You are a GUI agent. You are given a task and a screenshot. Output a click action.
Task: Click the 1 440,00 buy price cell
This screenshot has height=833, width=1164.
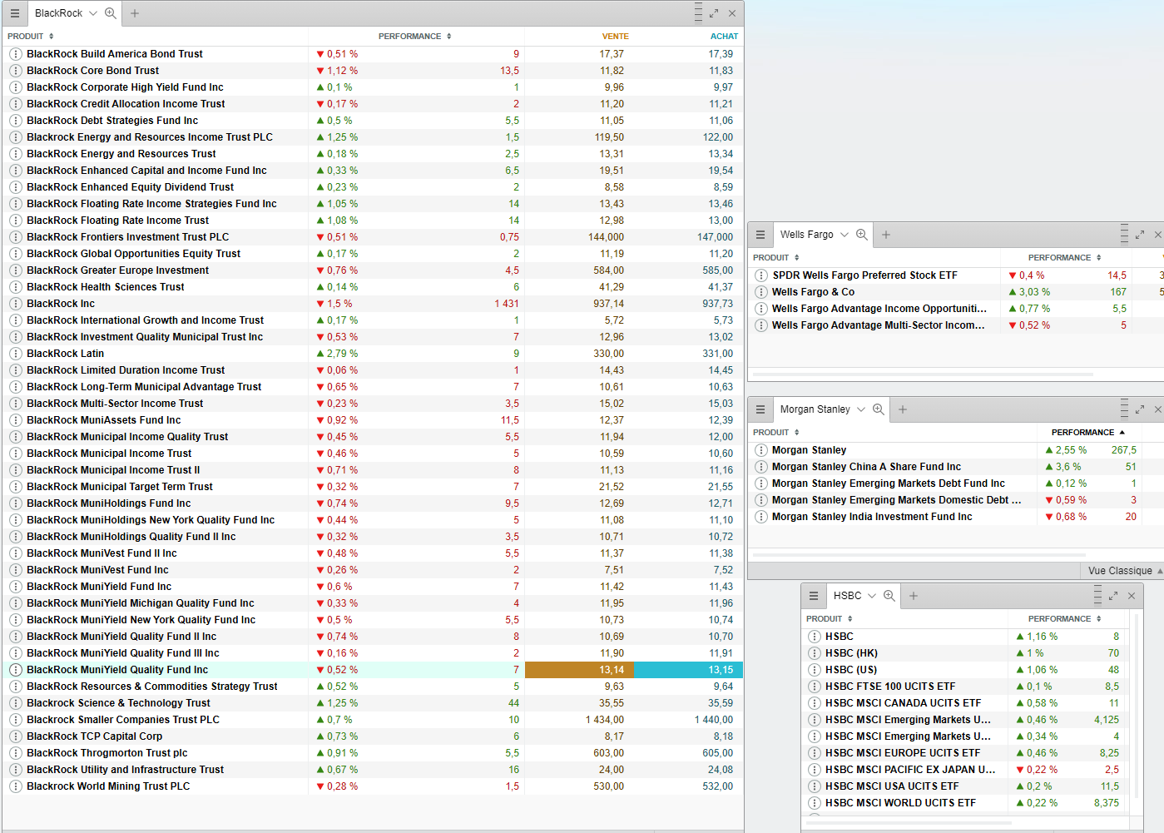pyautogui.click(x=714, y=720)
